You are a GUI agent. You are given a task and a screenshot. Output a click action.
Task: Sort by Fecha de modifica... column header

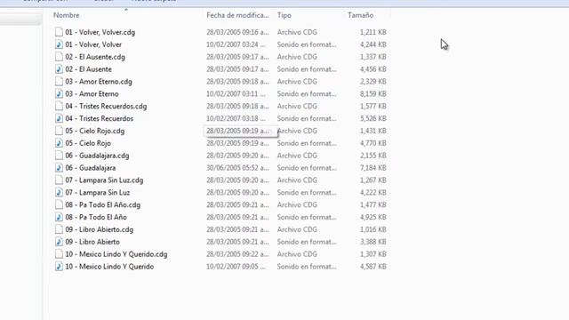point(237,15)
